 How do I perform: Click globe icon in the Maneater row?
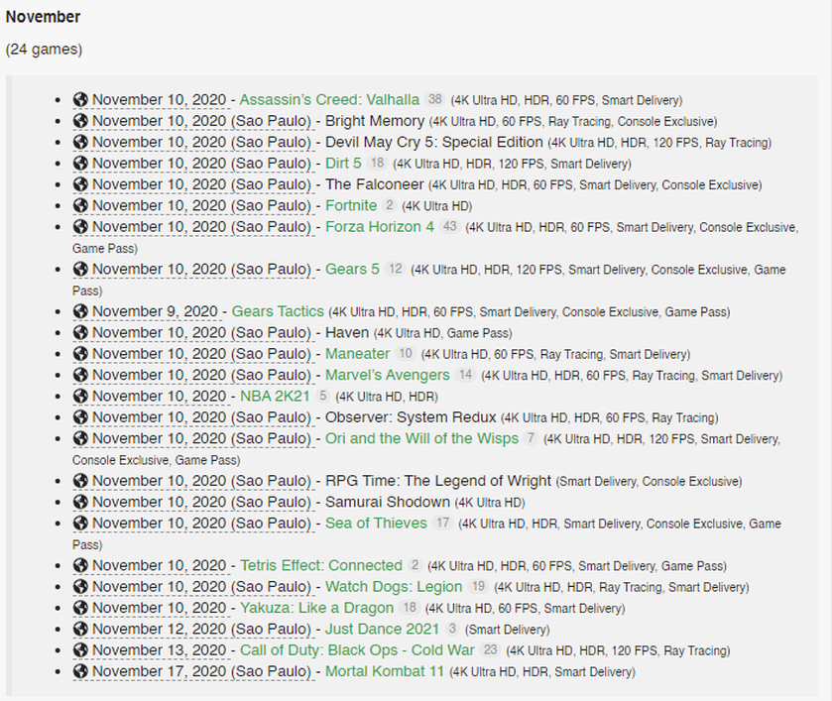pos(80,354)
